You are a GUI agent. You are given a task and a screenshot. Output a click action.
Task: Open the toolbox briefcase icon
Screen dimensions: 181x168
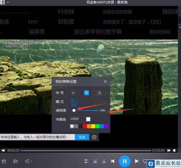tap(4, 161)
